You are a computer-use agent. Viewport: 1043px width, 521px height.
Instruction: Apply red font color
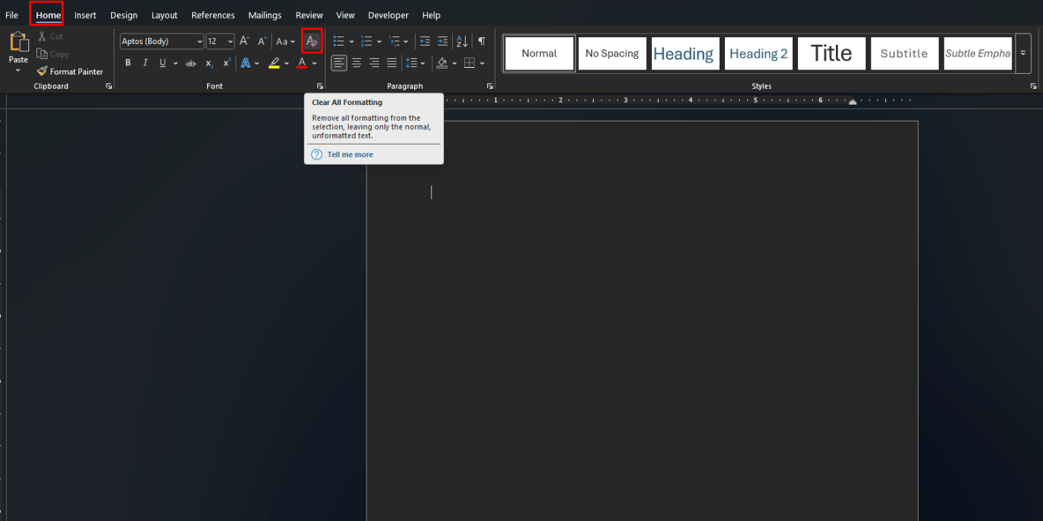(302, 63)
